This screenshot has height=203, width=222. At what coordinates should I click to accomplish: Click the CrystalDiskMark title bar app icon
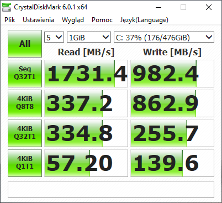[7, 7]
